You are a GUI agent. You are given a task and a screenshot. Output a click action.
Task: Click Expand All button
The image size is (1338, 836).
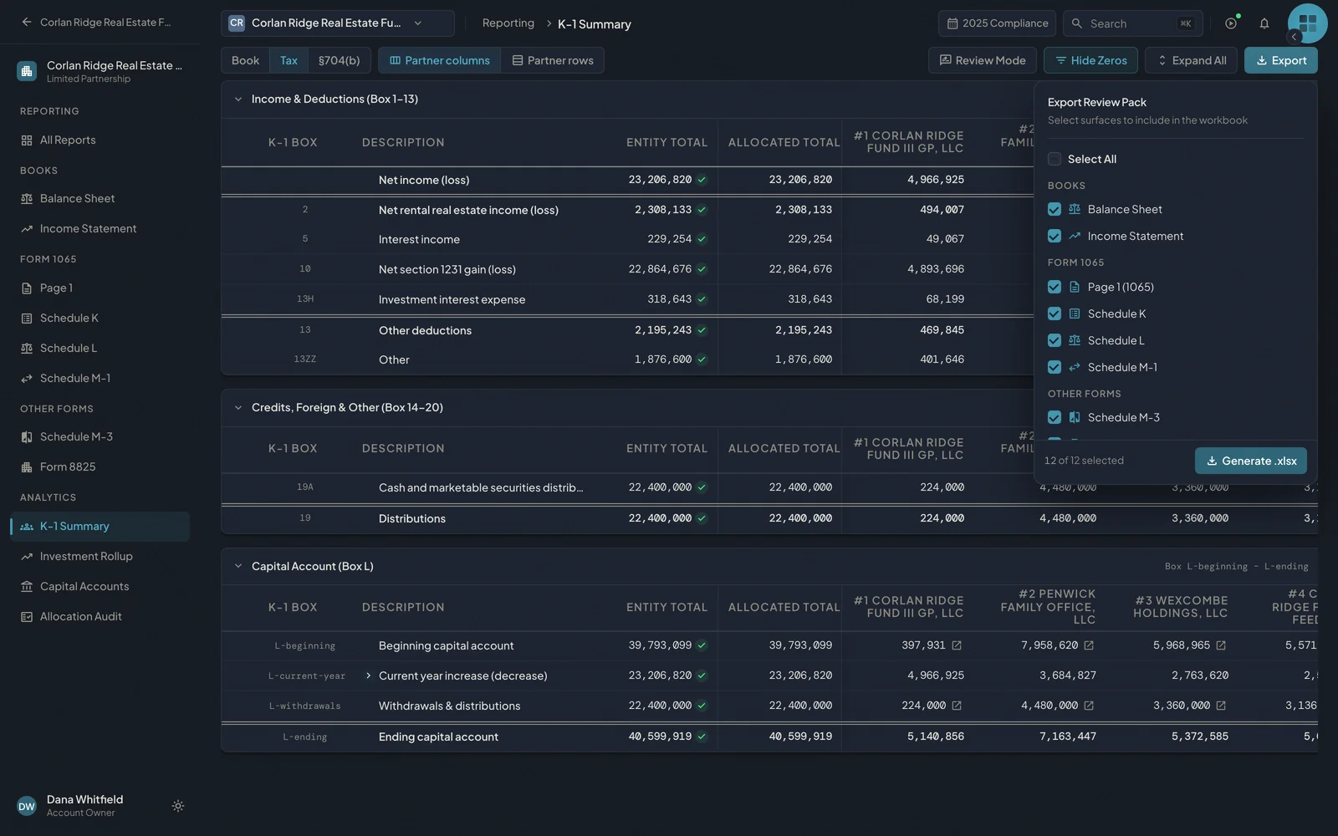(1191, 60)
